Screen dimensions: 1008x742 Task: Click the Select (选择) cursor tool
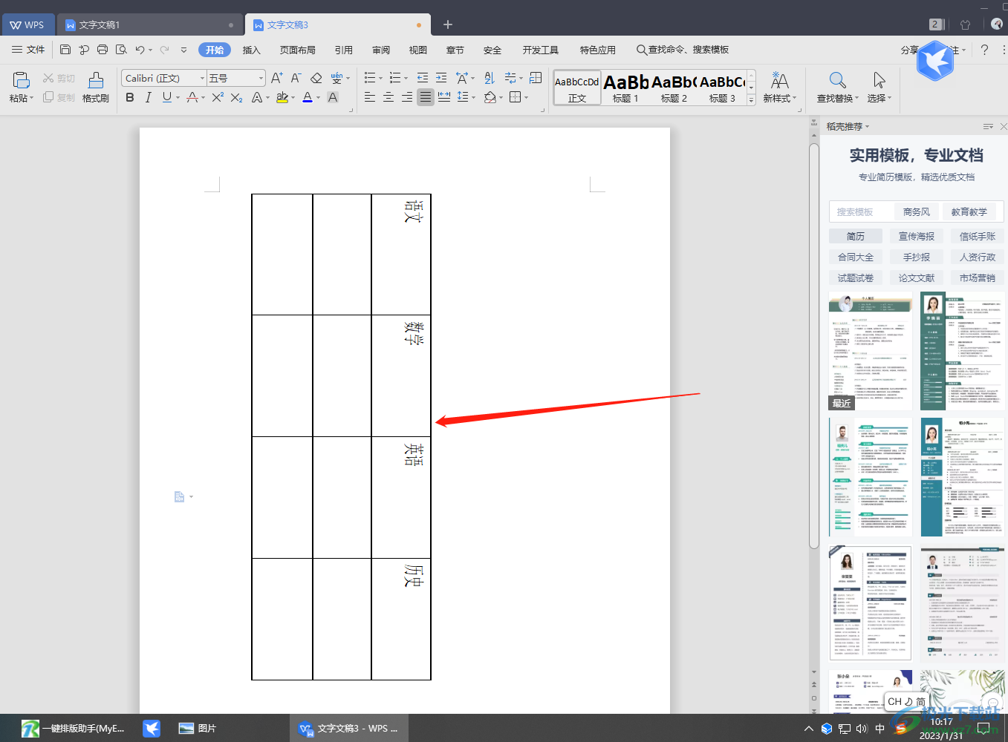point(879,80)
